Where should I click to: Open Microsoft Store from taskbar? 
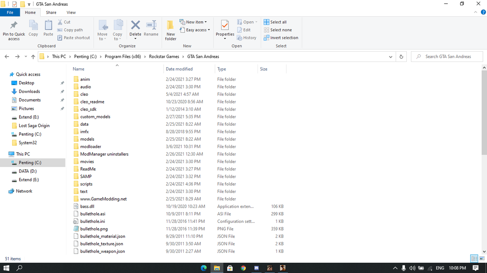tap(230, 268)
